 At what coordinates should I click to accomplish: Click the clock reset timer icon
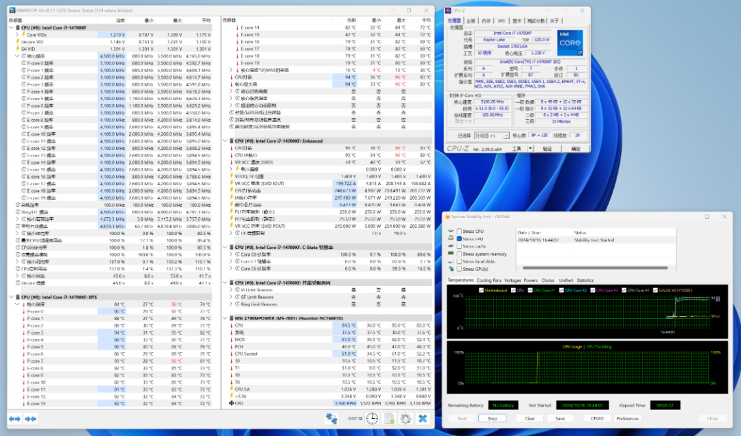(372, 418)
